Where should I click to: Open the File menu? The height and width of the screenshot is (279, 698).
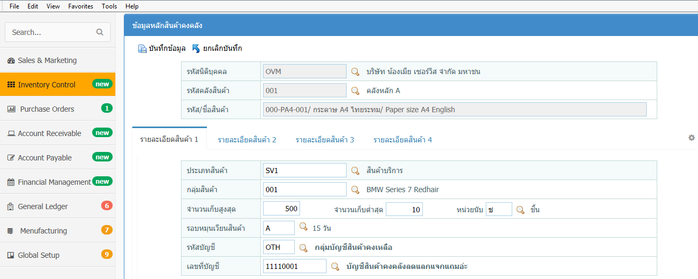click(14, 6)
